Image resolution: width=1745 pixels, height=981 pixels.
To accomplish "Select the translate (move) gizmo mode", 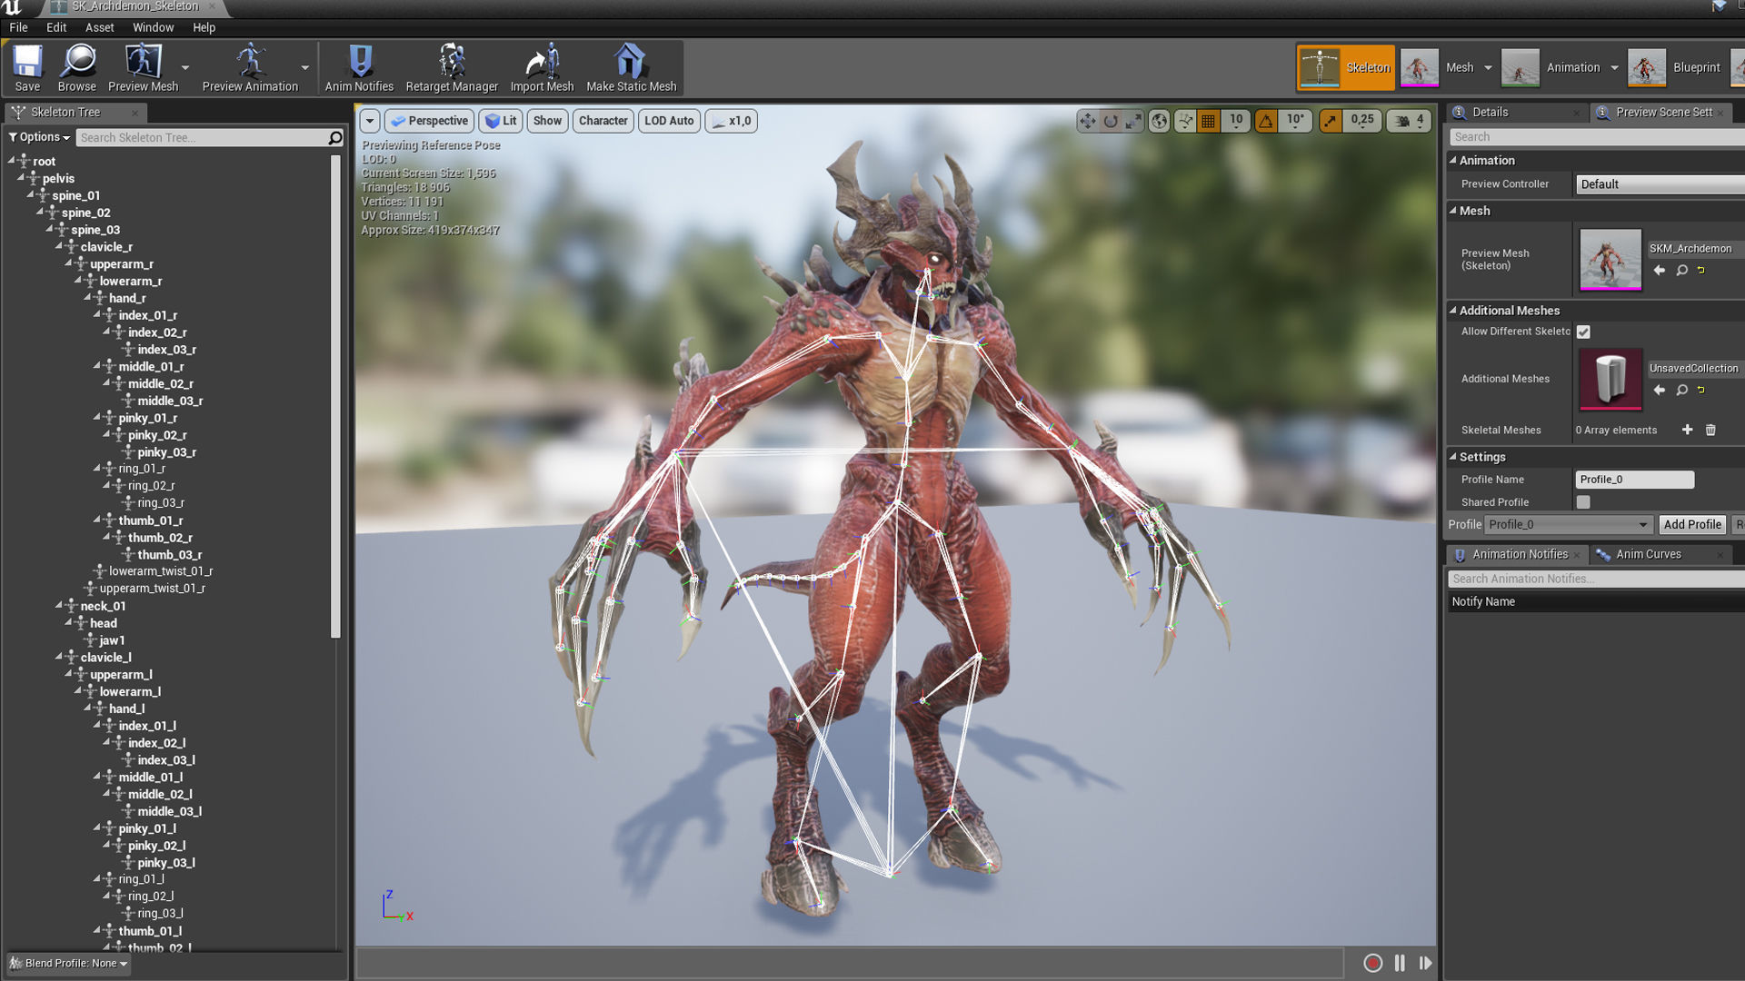I will point(1088,121).
